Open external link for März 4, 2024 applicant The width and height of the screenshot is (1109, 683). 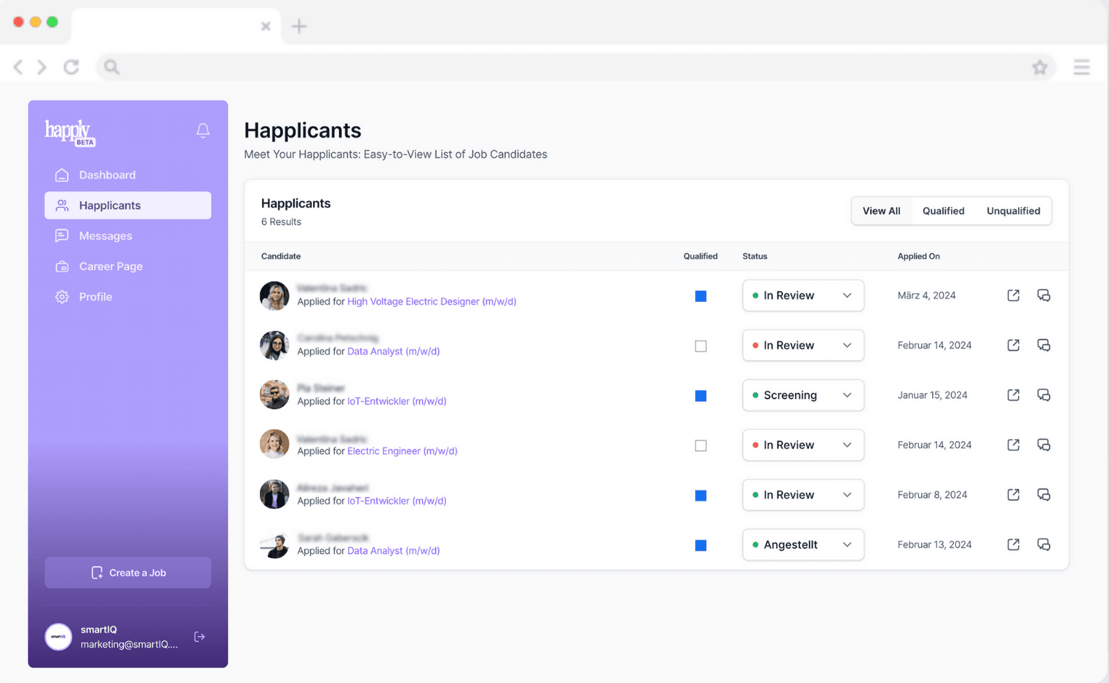pyautogui.click(x=1013, y=296)
